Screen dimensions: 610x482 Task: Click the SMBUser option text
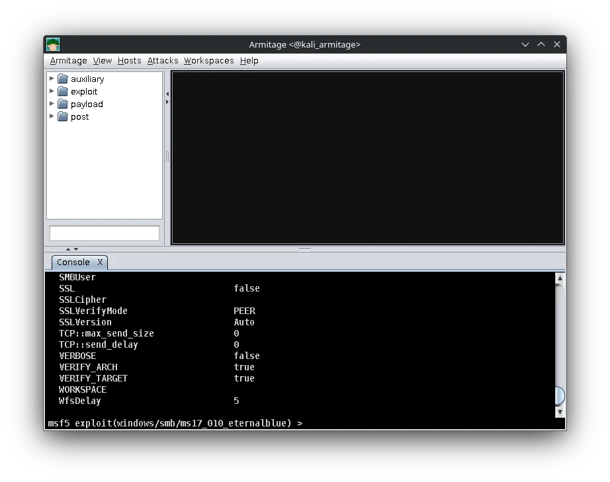(x=77, y=277)
